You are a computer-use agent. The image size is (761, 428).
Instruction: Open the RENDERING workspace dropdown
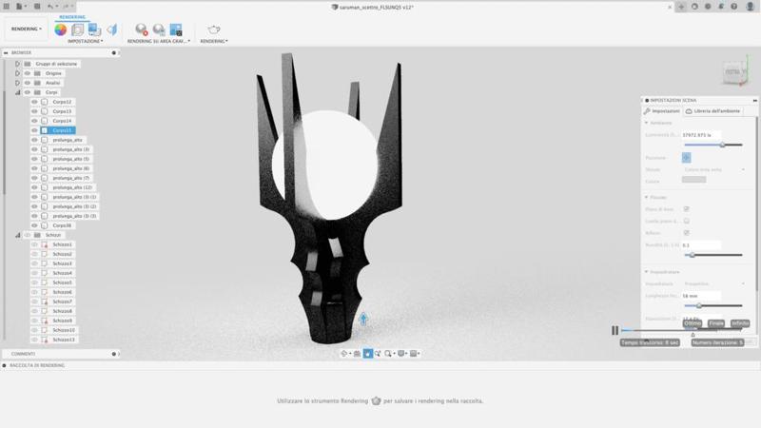pos(27,29)
